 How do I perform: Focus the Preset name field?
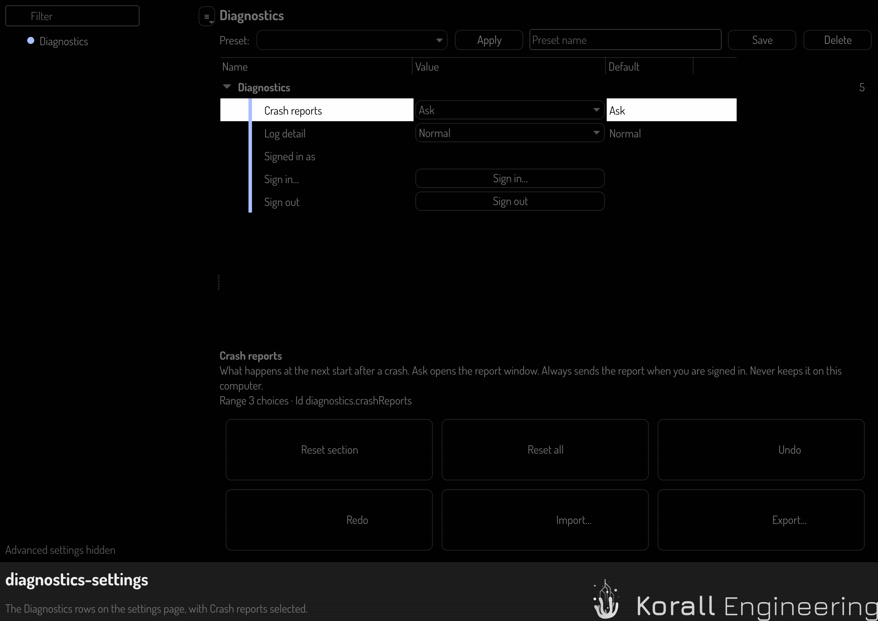point(625,40)
